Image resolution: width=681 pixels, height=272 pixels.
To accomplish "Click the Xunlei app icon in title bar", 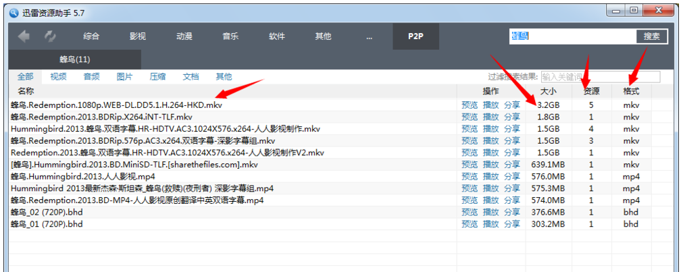I will pyautogui.click(x=16, y=13).
